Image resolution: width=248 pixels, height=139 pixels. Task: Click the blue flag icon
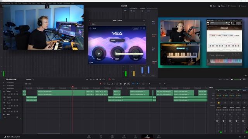click(x=133, y=84)
